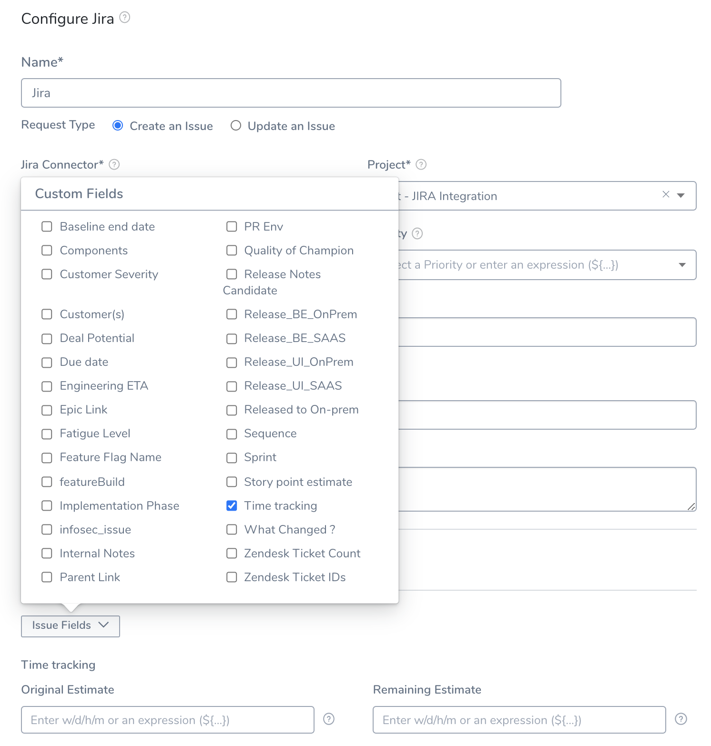Check the Fatigue Level checkbox
The width and height of the screenshot is (711, 746).
click(47, 434)
